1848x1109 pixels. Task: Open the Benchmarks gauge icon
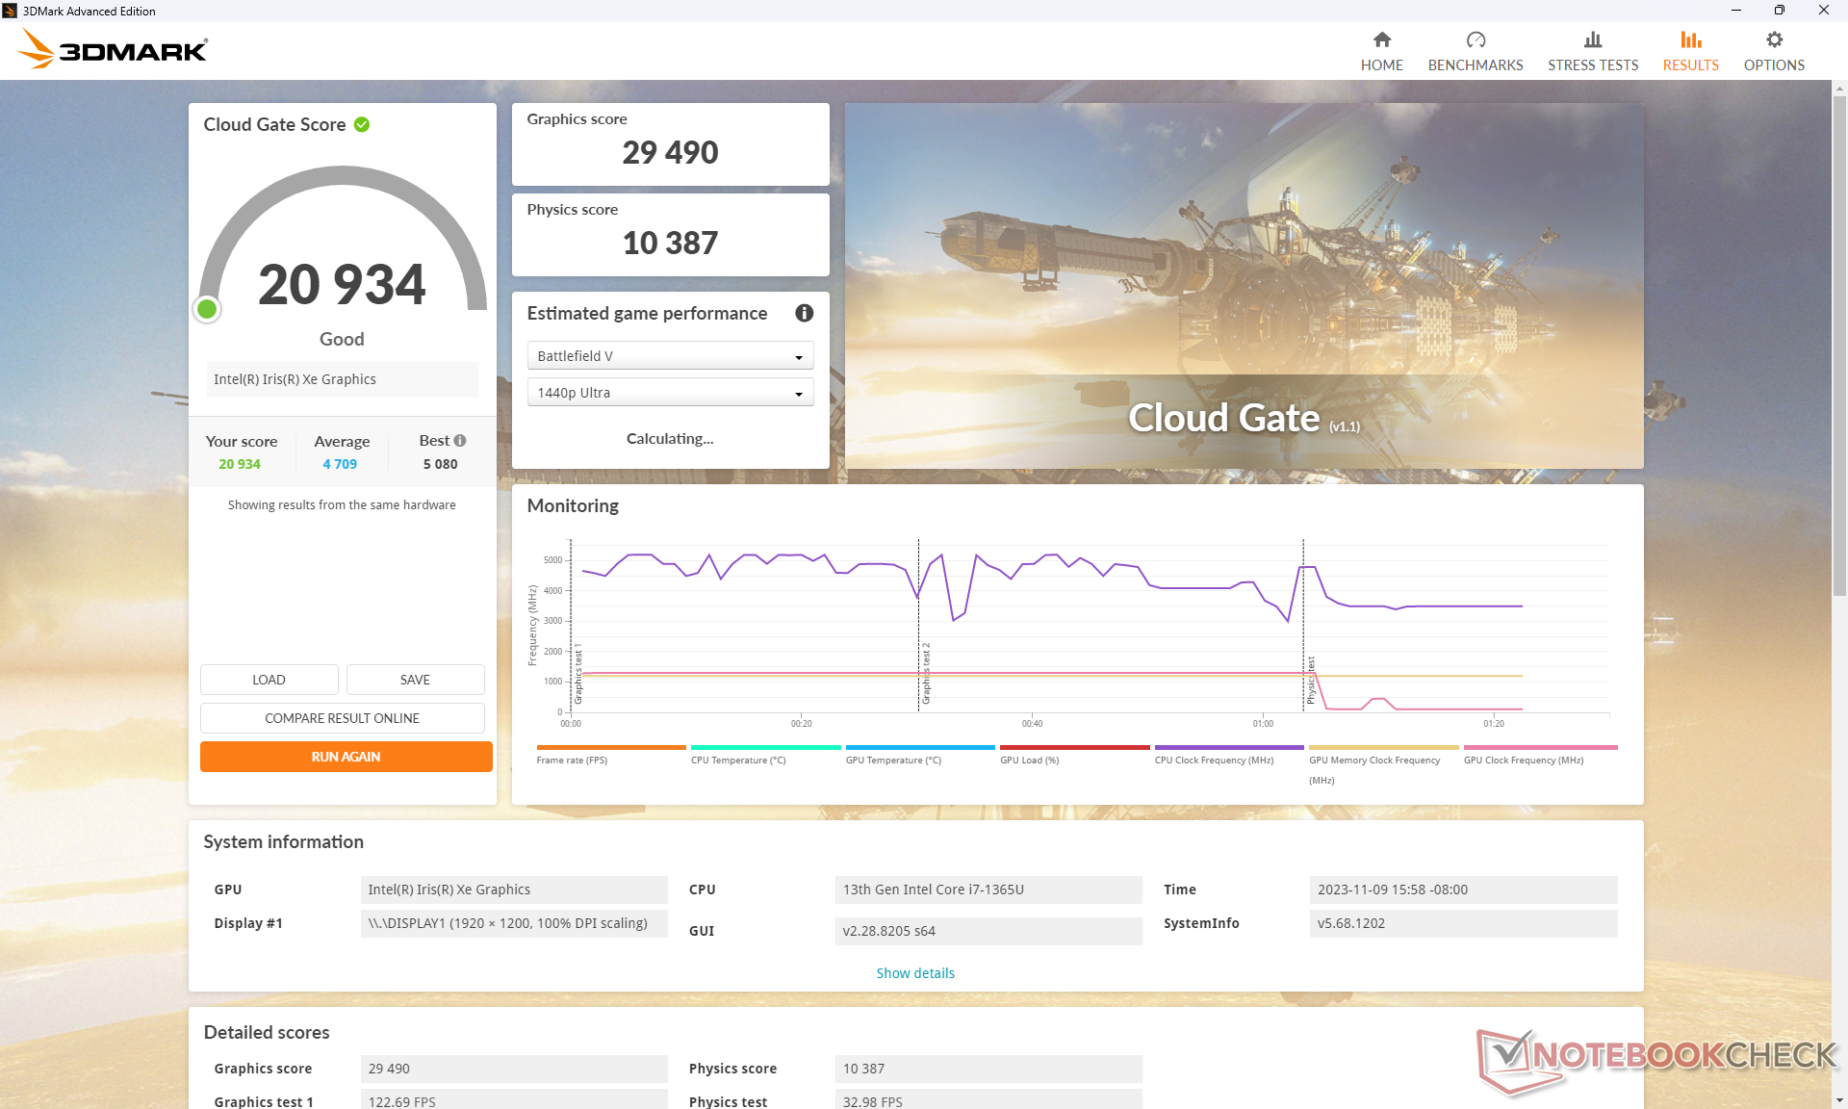[1475, 40]
